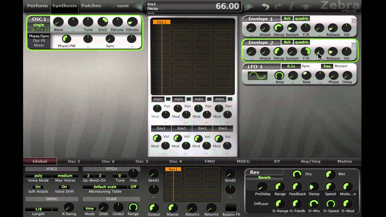Open the second main output selector

[x=178, y=99]
